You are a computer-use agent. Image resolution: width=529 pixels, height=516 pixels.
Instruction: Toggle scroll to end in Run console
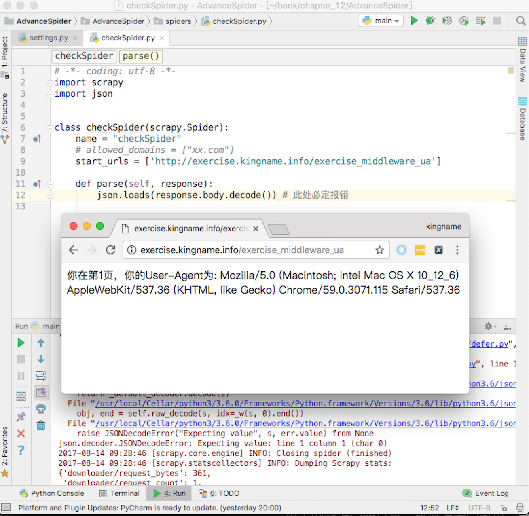[41, 392]
